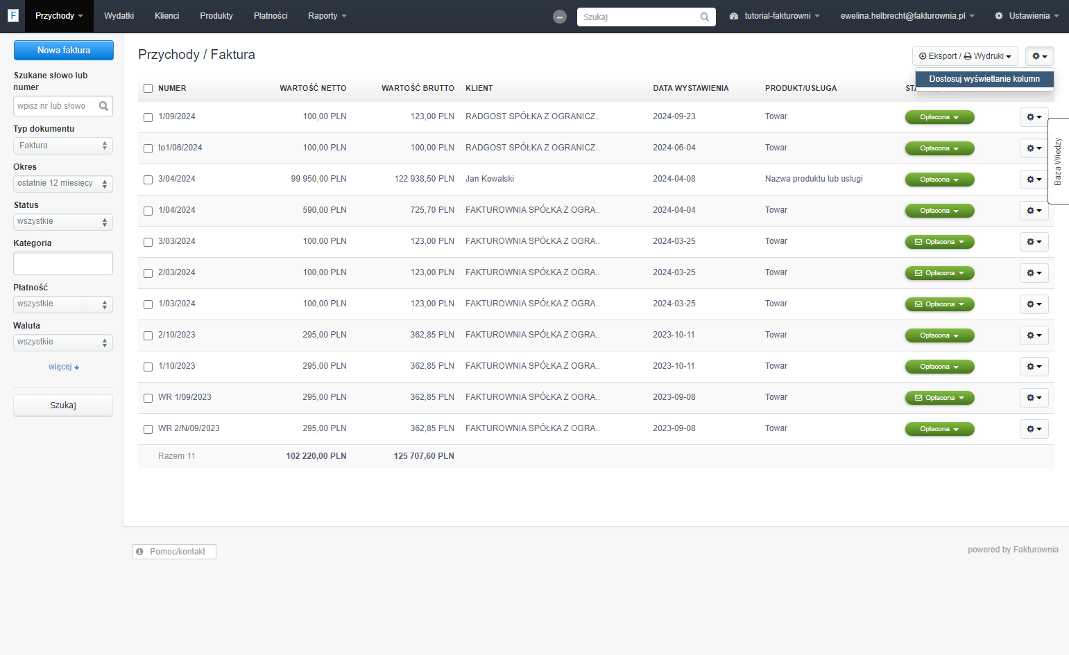Check the box for invoice to1/06/2024
The height and width of the screenshot is (655, 1069).
[x=148, y=148]
